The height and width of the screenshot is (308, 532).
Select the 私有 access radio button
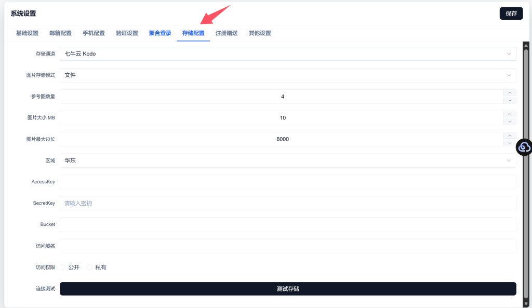tap(89, 267)
